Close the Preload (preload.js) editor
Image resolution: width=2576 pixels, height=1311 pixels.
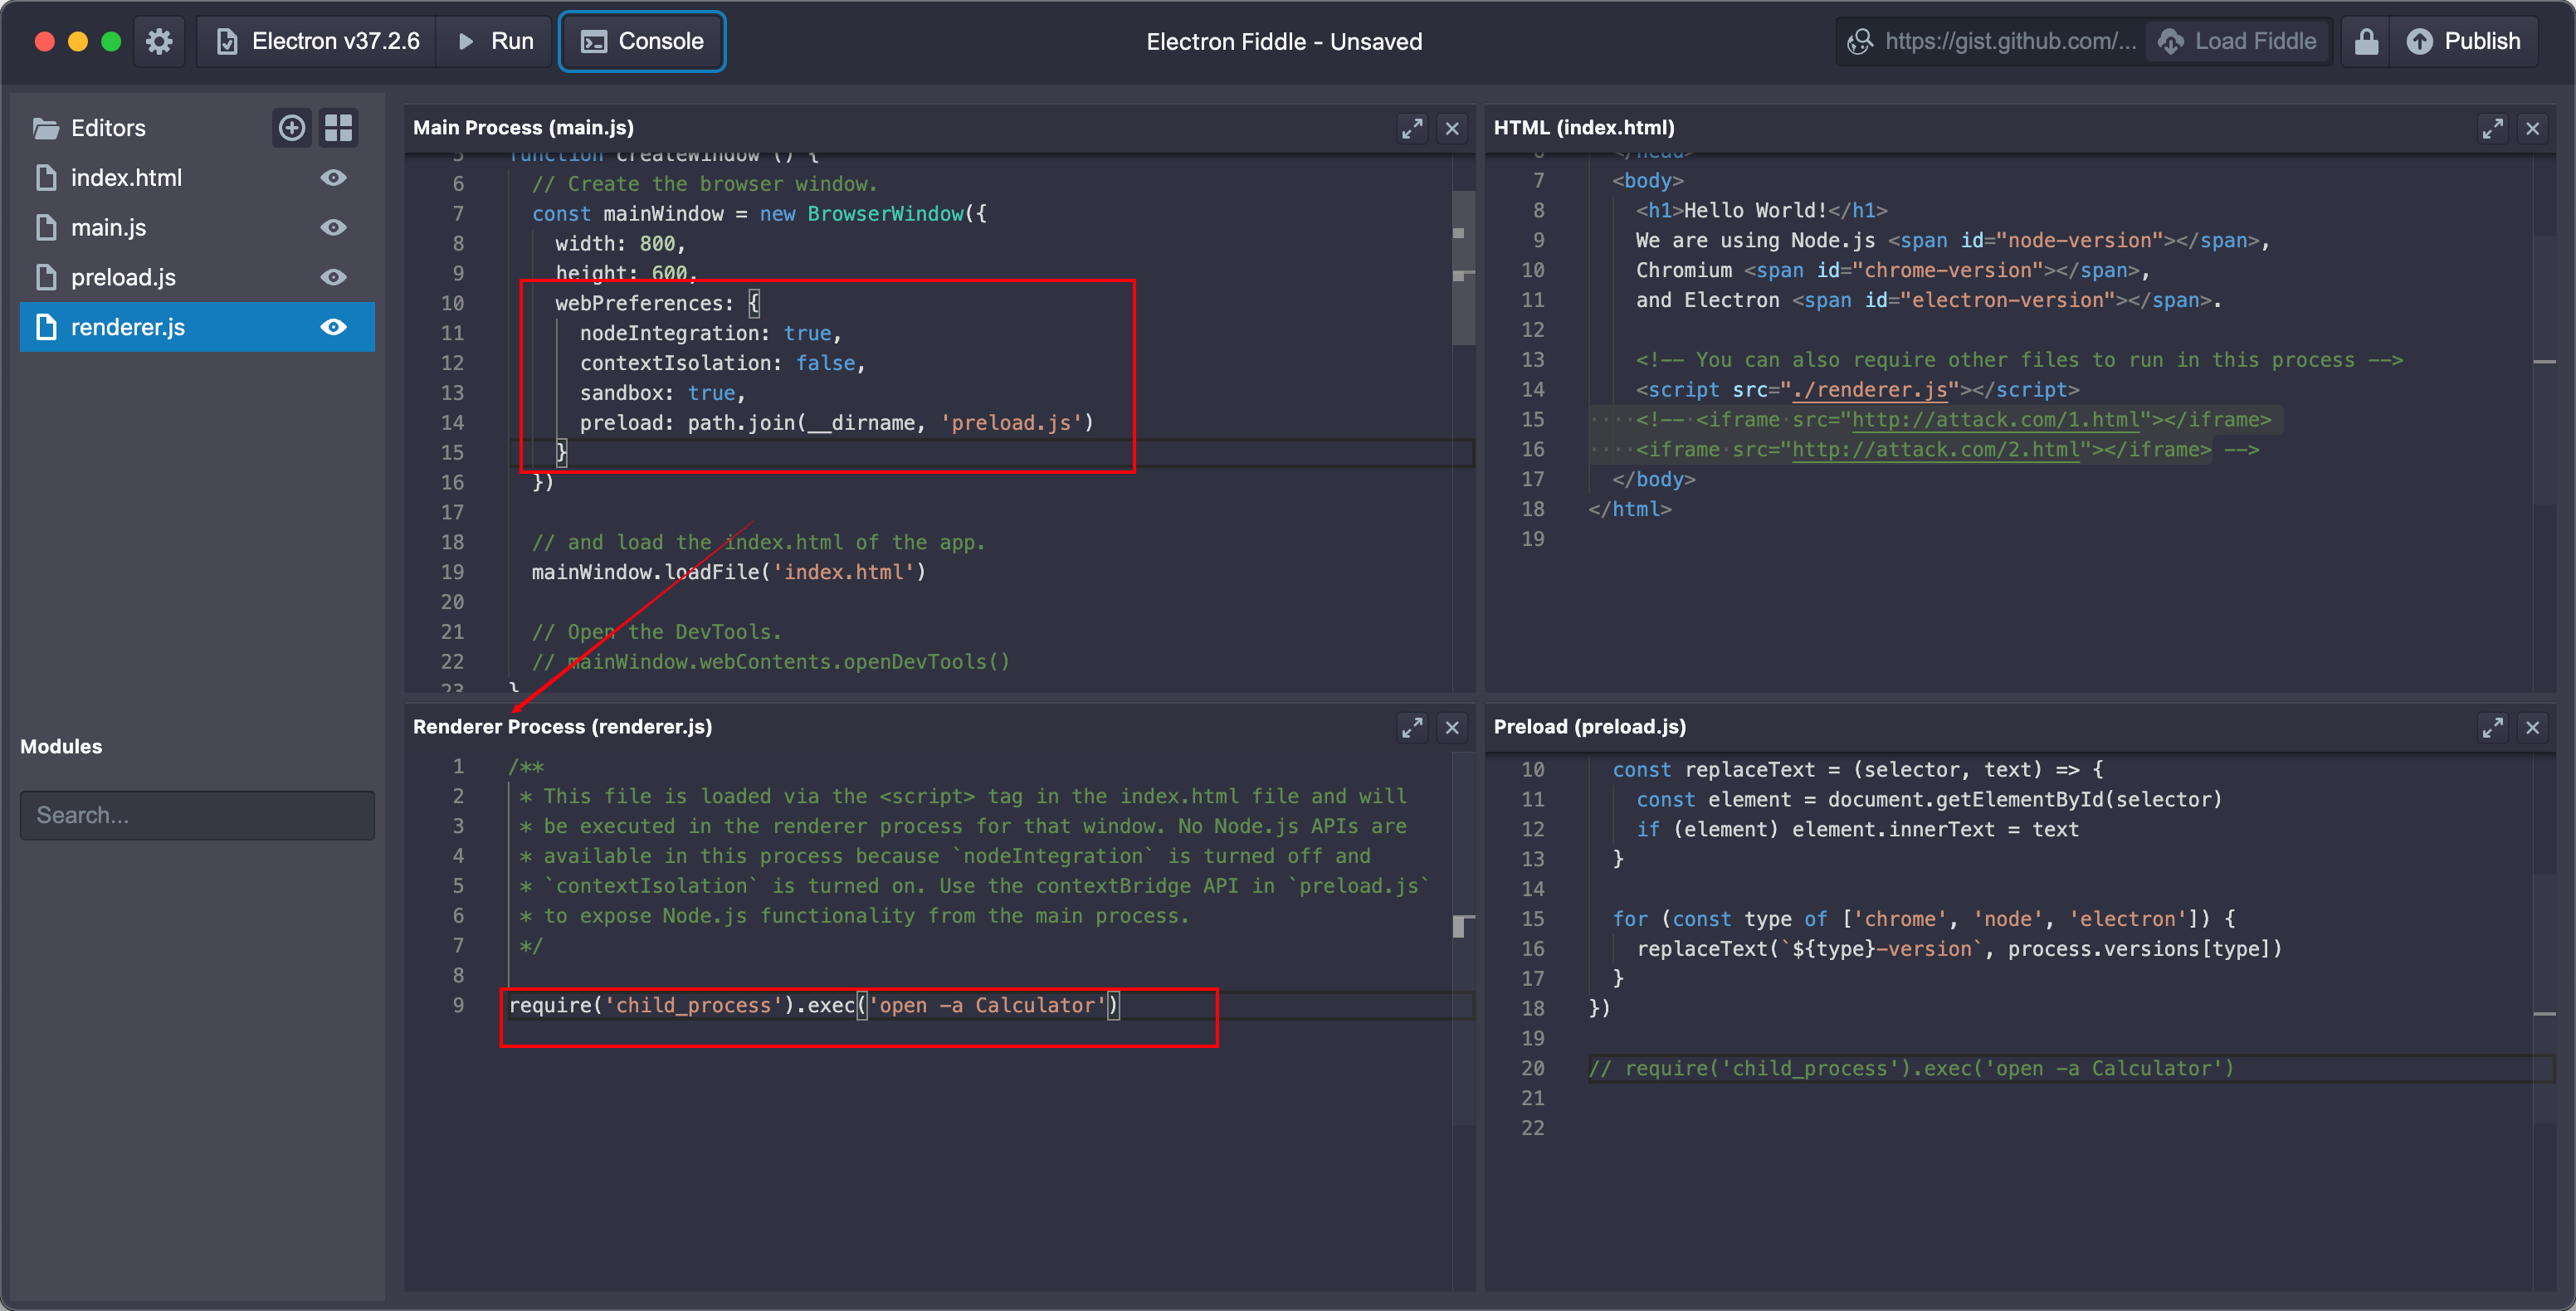point(2532,727)
